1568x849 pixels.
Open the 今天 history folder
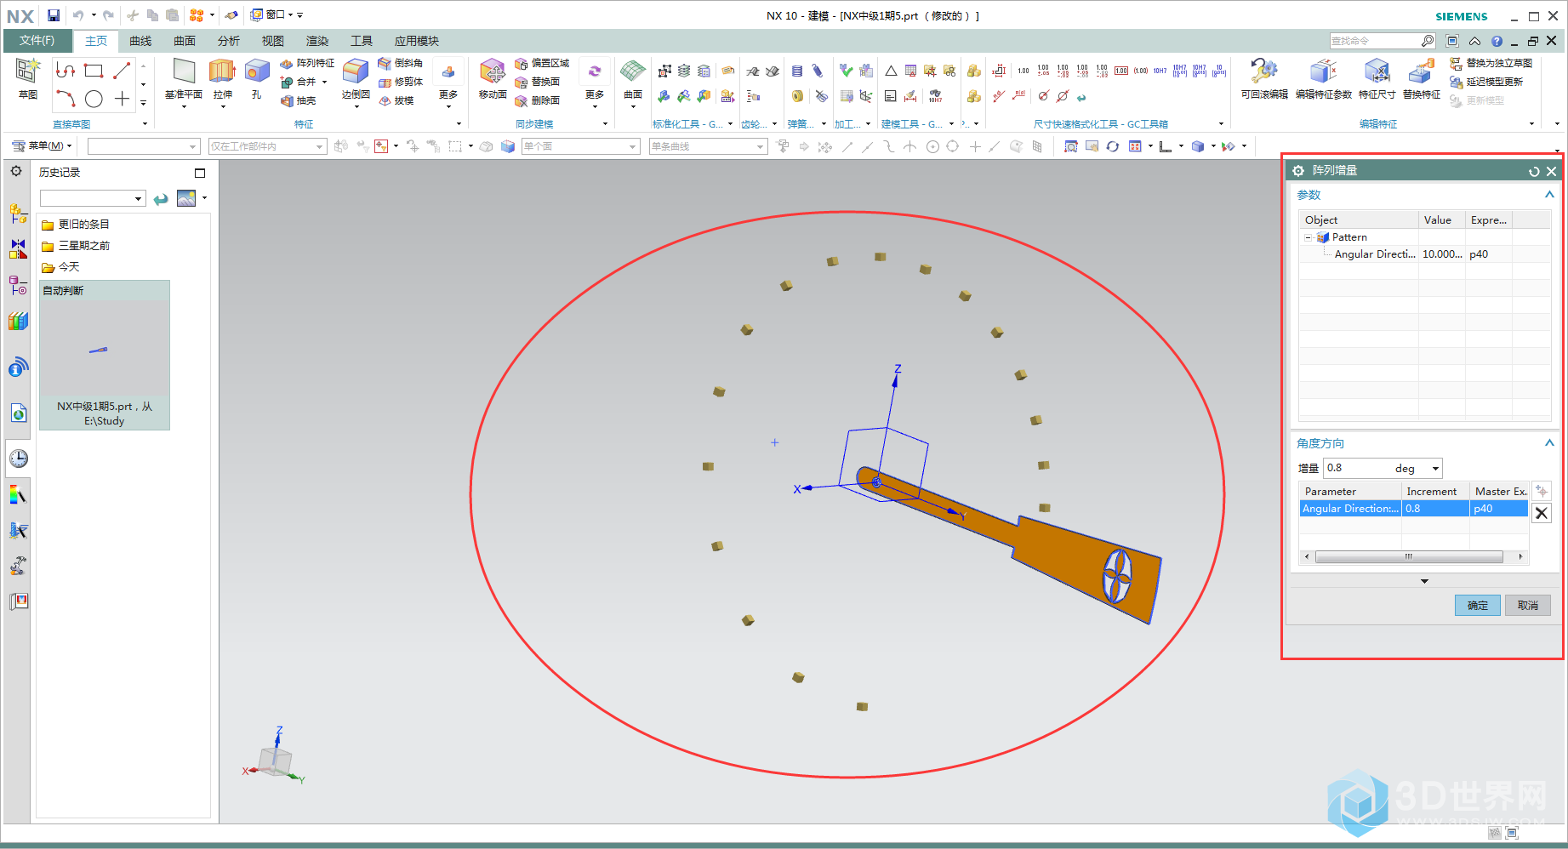60,267
